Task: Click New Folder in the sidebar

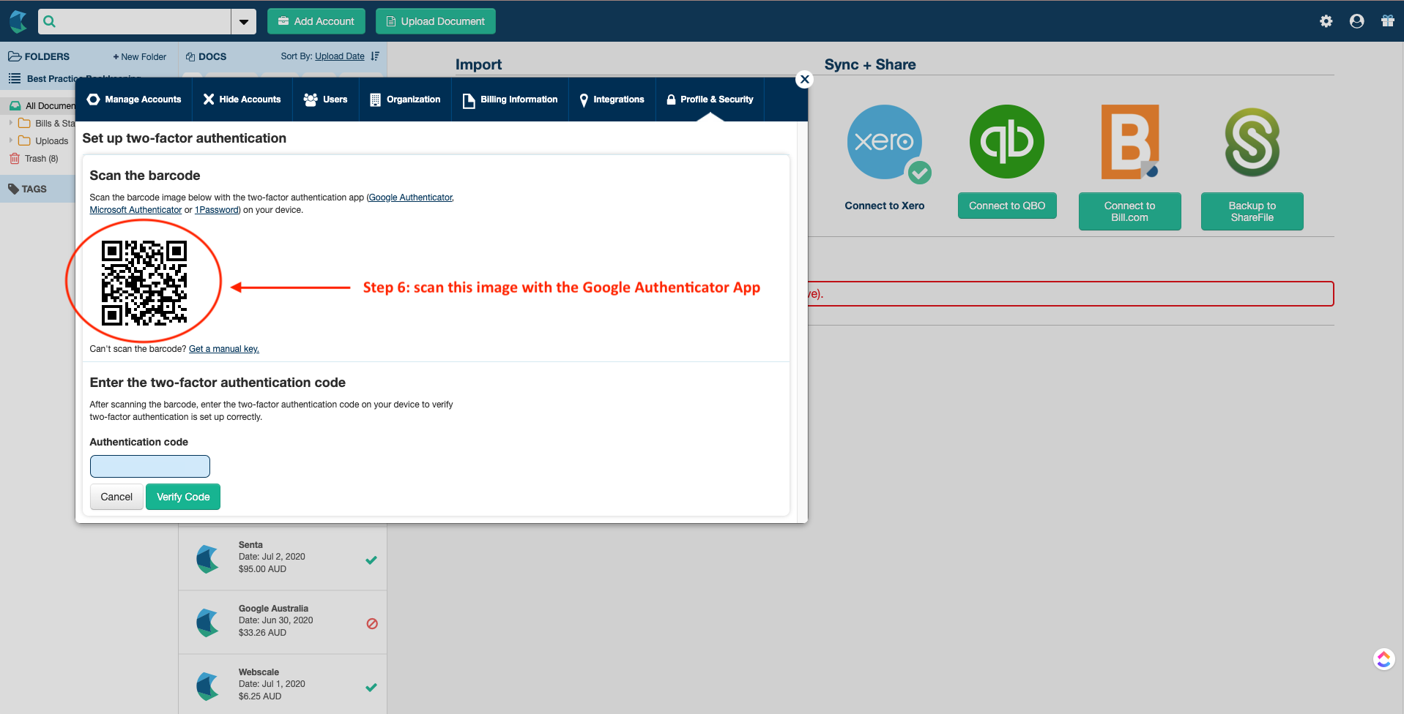Action: click(x=140, y=57)
